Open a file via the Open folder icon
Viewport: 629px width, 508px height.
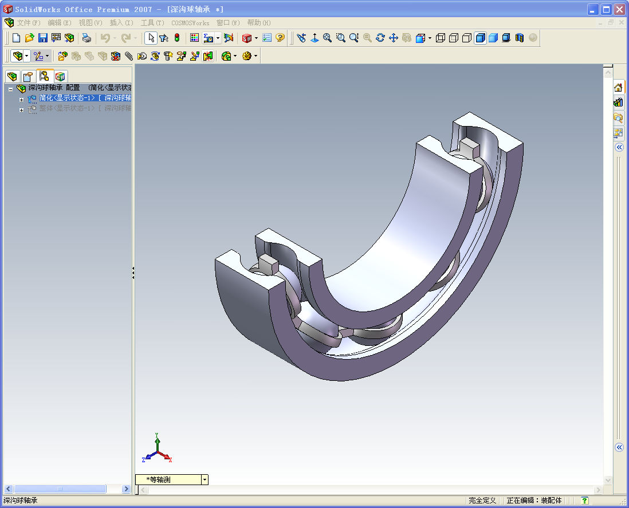point(30,38)
